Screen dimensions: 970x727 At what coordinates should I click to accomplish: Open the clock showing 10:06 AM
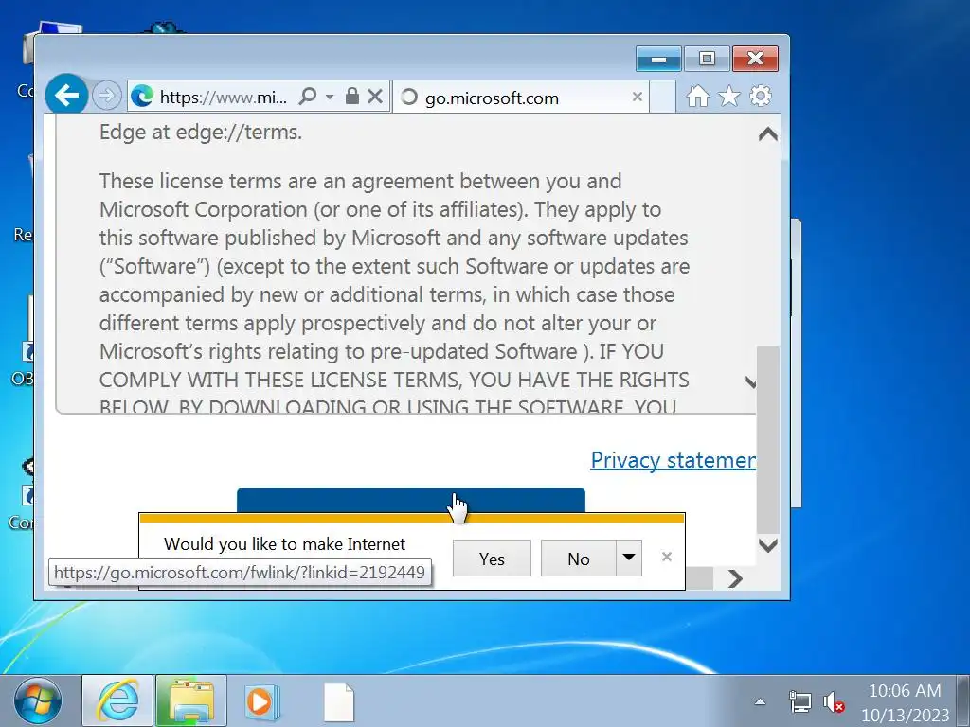point(905,702)
